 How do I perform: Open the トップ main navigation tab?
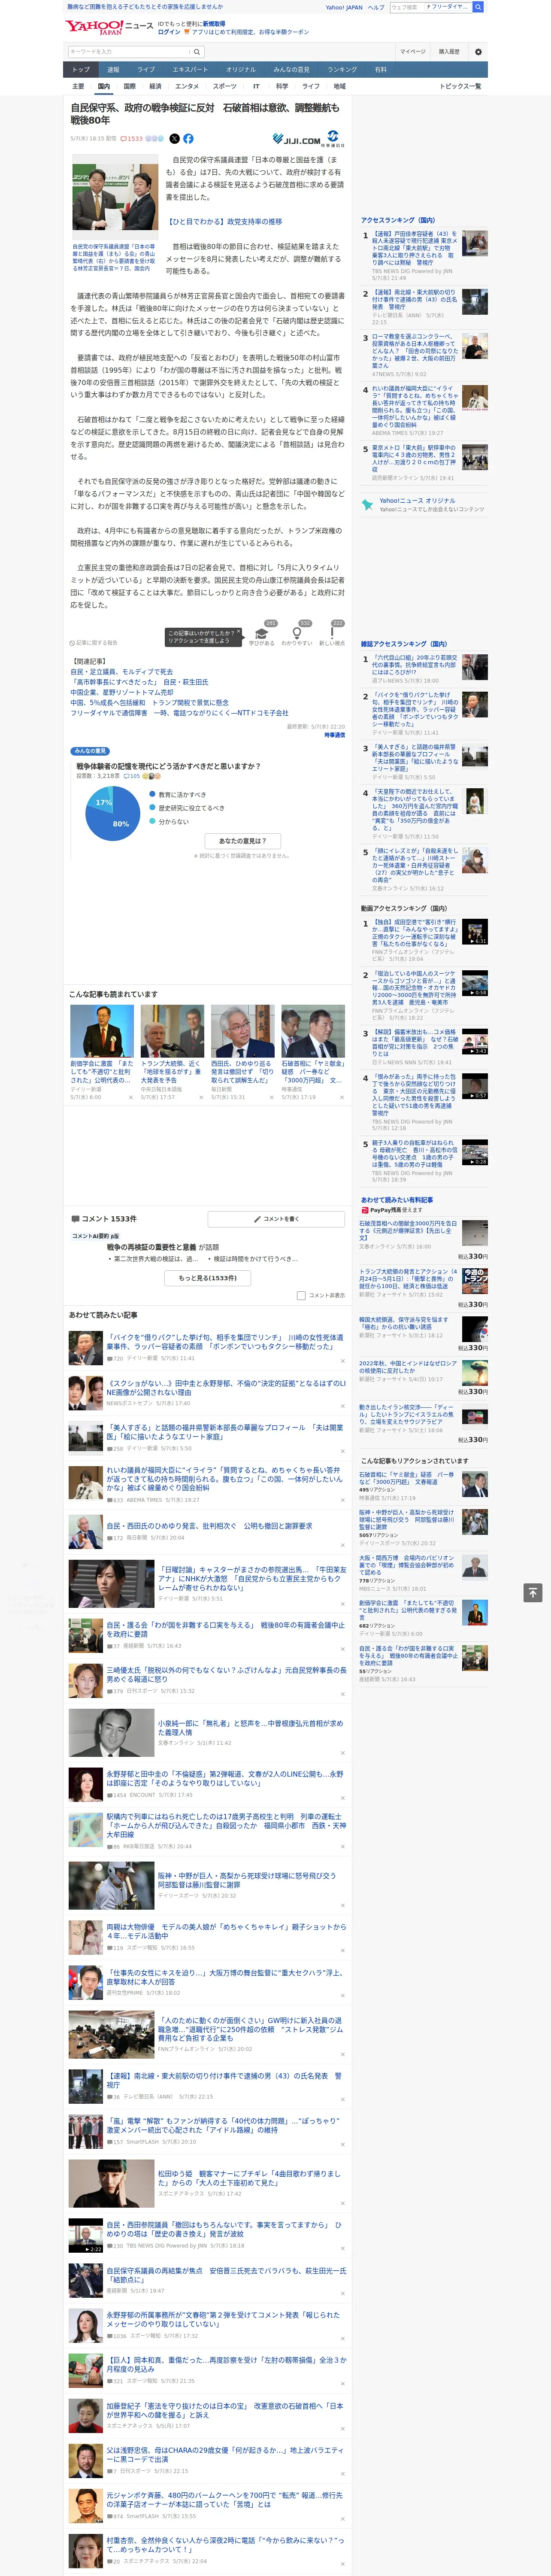81,70
